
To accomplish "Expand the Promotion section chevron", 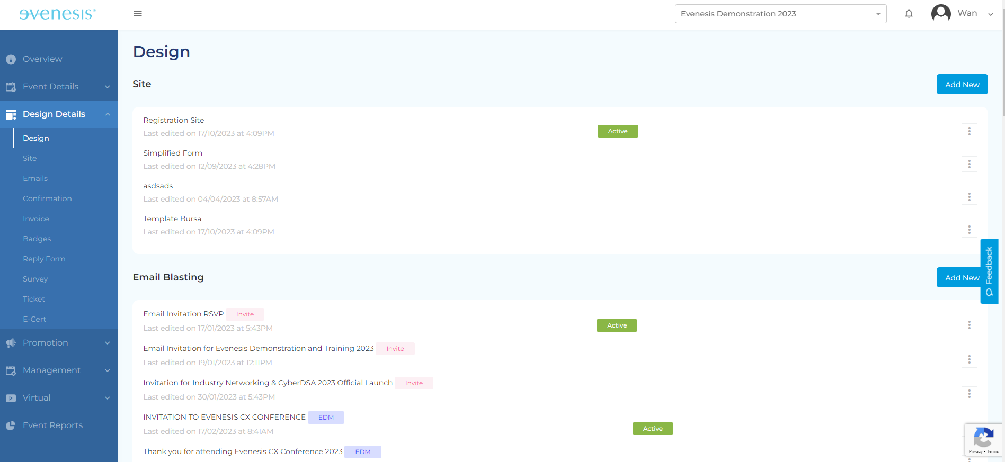I will (x=108, y=343).
